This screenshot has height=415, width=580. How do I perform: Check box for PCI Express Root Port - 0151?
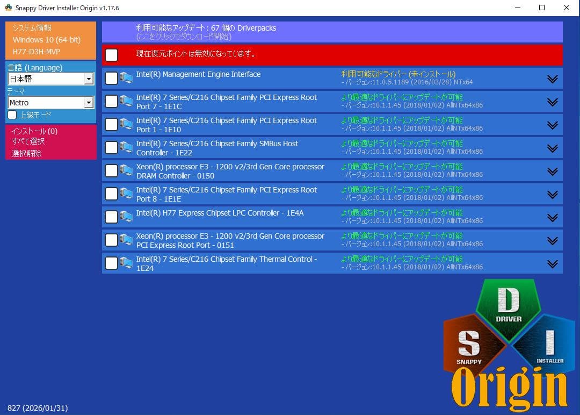coord(111,240)
